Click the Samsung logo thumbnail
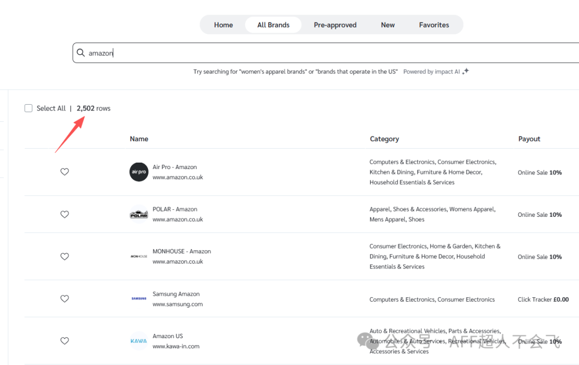The width and height of the screenshot is (579, 365). tap(139, 298)
